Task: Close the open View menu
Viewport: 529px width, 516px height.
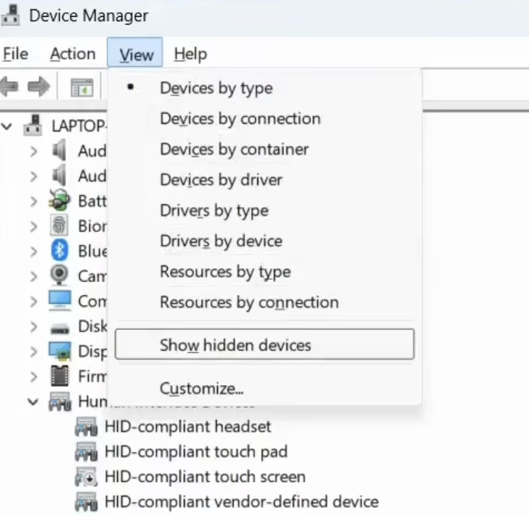Action: point(135,52)
